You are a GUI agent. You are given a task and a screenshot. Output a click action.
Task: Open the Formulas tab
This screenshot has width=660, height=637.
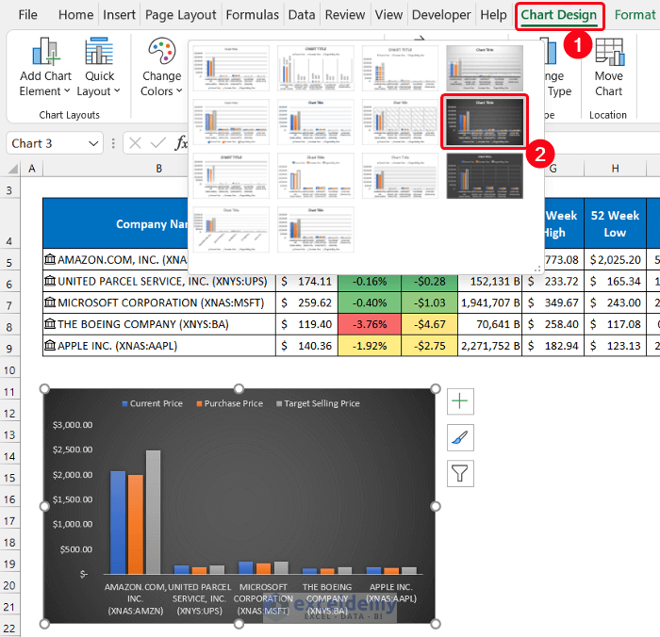(252, 15)
